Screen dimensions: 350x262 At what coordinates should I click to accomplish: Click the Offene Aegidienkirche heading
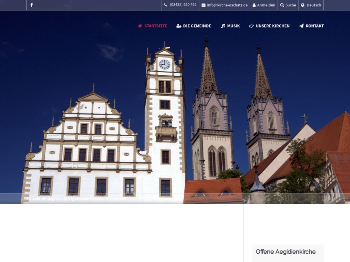tap(286, 252)
